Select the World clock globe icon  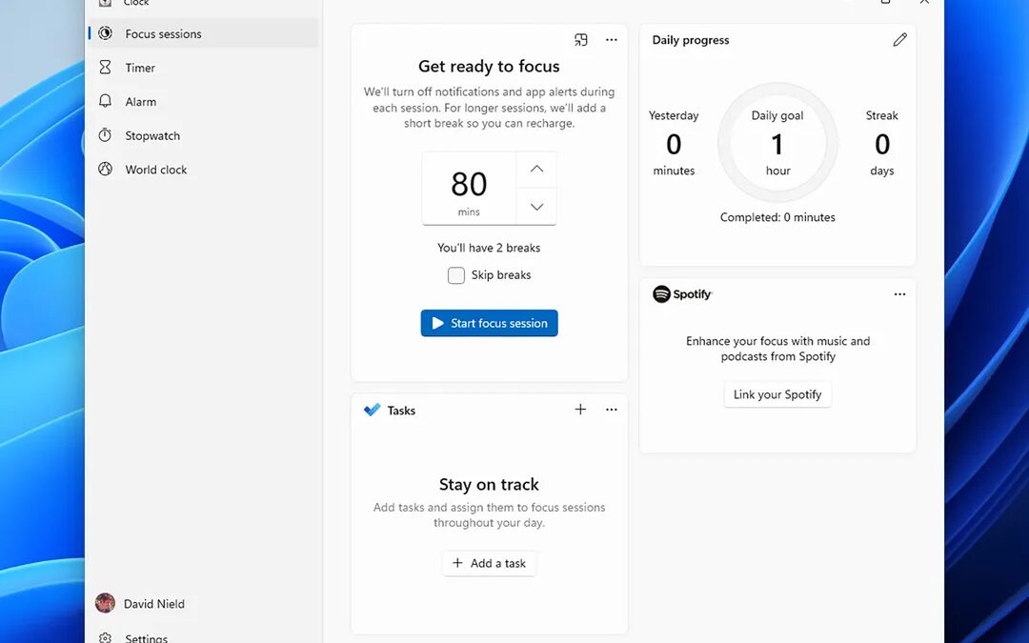(x=106, y=170)
